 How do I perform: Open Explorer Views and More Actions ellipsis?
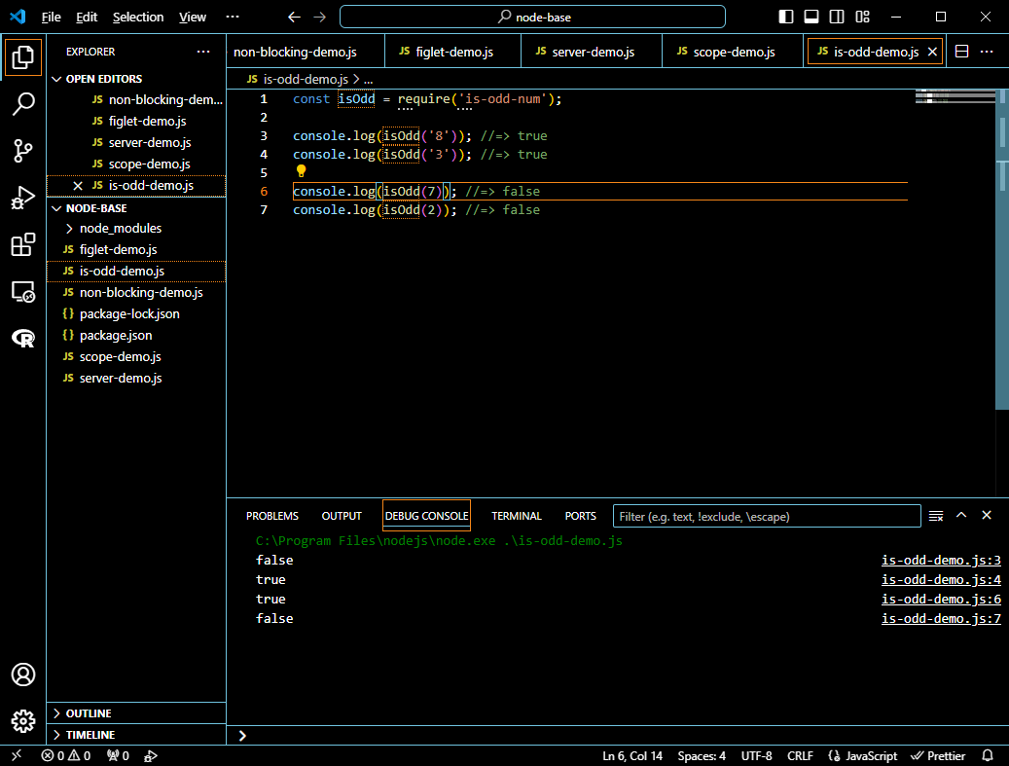203,52
